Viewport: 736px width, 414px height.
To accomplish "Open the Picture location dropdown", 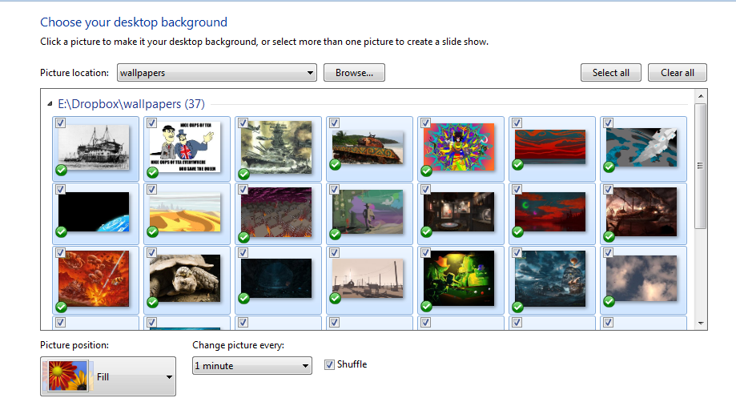I will pyautogui.click(x=217, y=73).
